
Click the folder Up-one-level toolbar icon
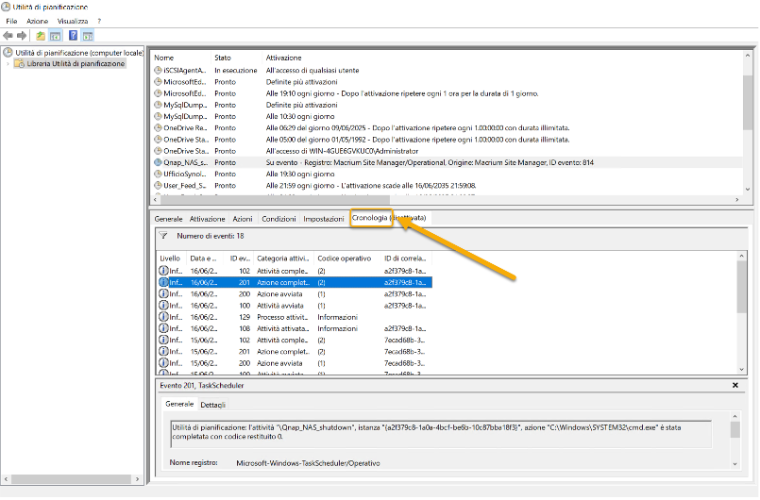41,35
